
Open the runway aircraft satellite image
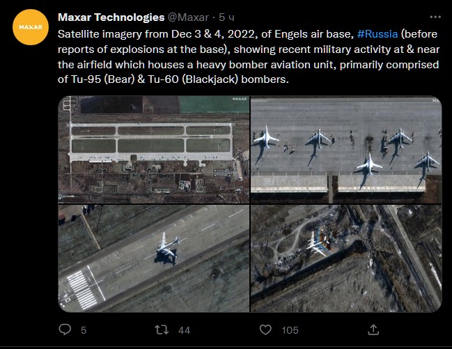click(x=154, y=258)
